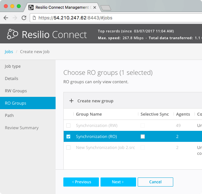Click the agents count 49

coord(178,125)
